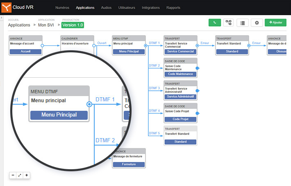Switch to the flowchart tree view icon
The image size is (291, 186).
(229, 23)
